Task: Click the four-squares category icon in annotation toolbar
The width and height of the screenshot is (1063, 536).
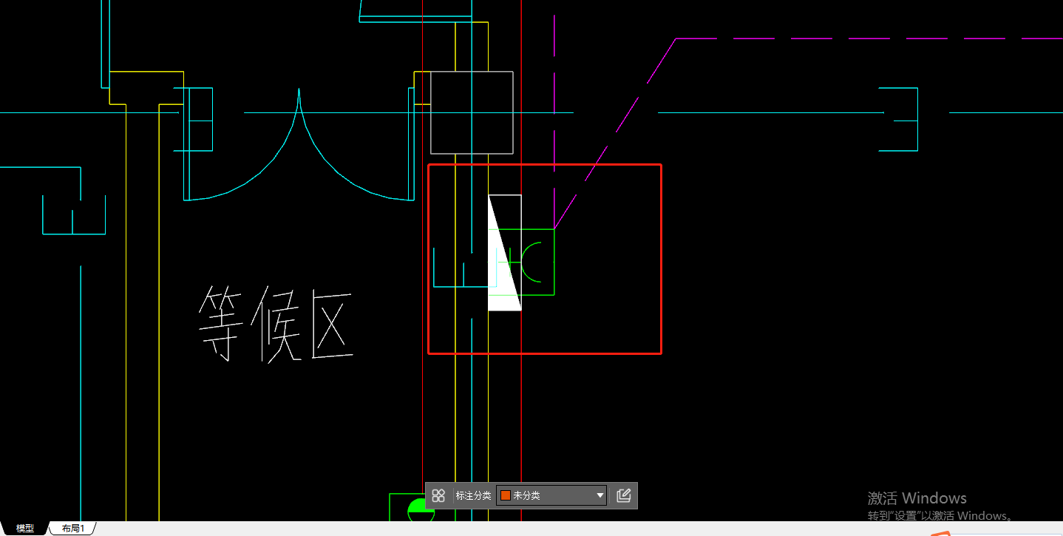Action: (438, 495)
